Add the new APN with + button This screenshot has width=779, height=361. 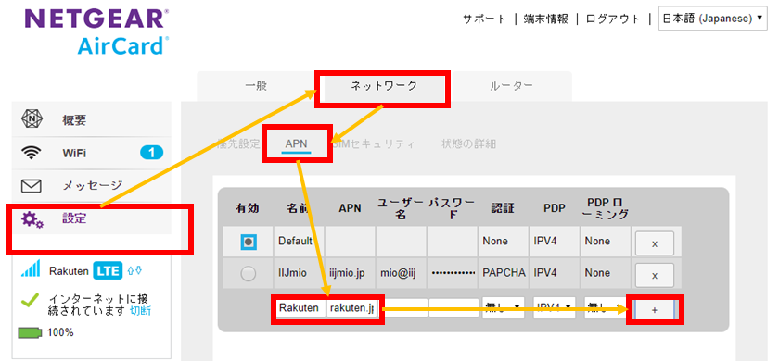coord(655,310)
